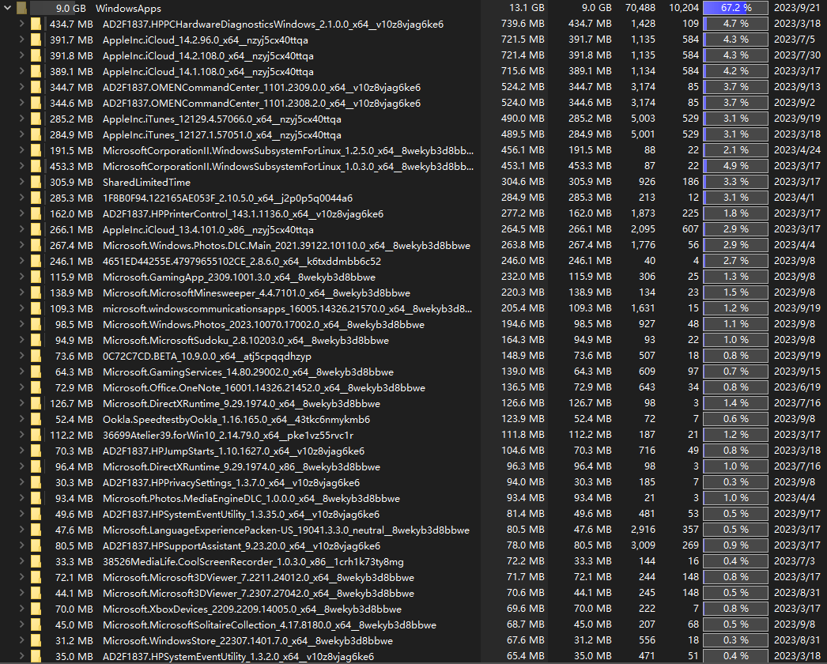Click the 13.1 GB allocated size cell
Image resolution: width=827 pixels, height=664 pixels.
click(x=527, y=8)
